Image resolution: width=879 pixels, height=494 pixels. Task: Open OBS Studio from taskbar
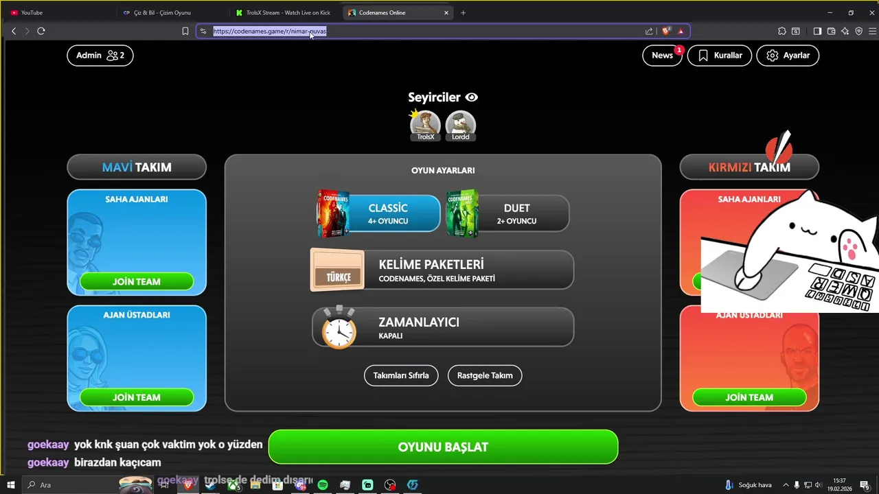(x=390, y=485)
